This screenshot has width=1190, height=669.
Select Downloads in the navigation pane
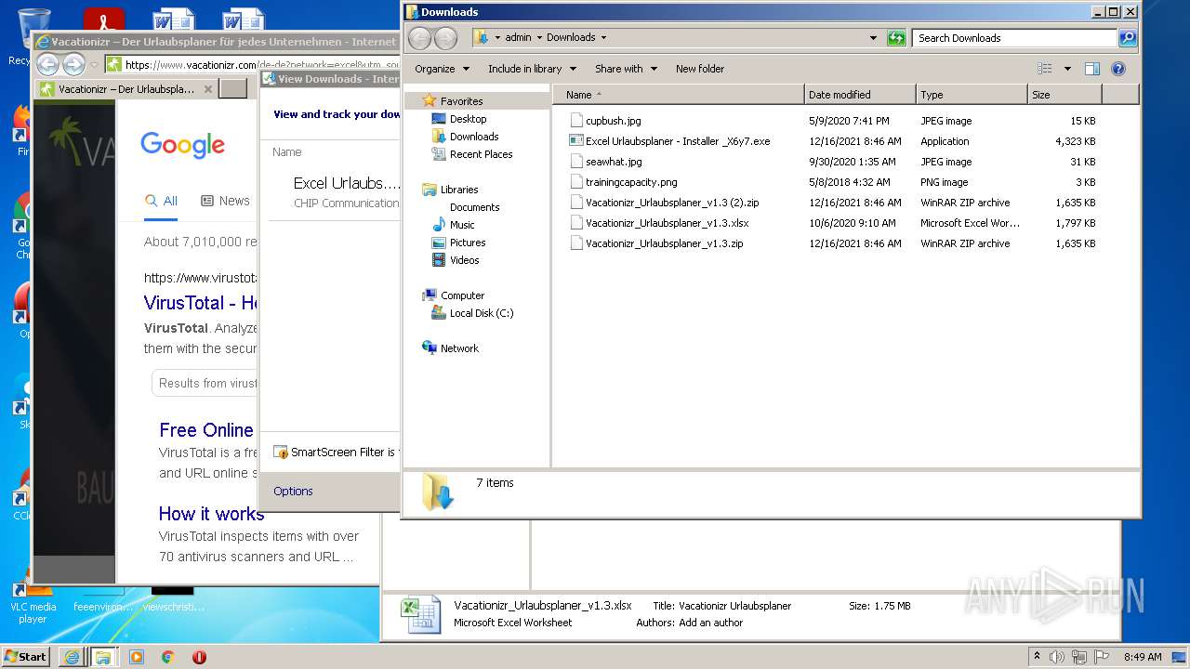click(474, 137)
